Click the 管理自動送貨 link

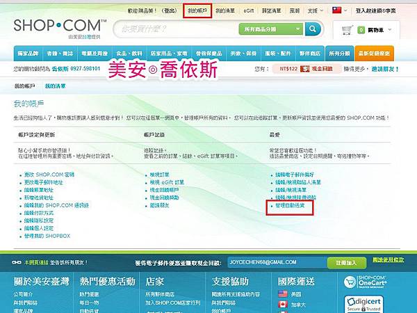pyautogui.click(x=290, y=205)
